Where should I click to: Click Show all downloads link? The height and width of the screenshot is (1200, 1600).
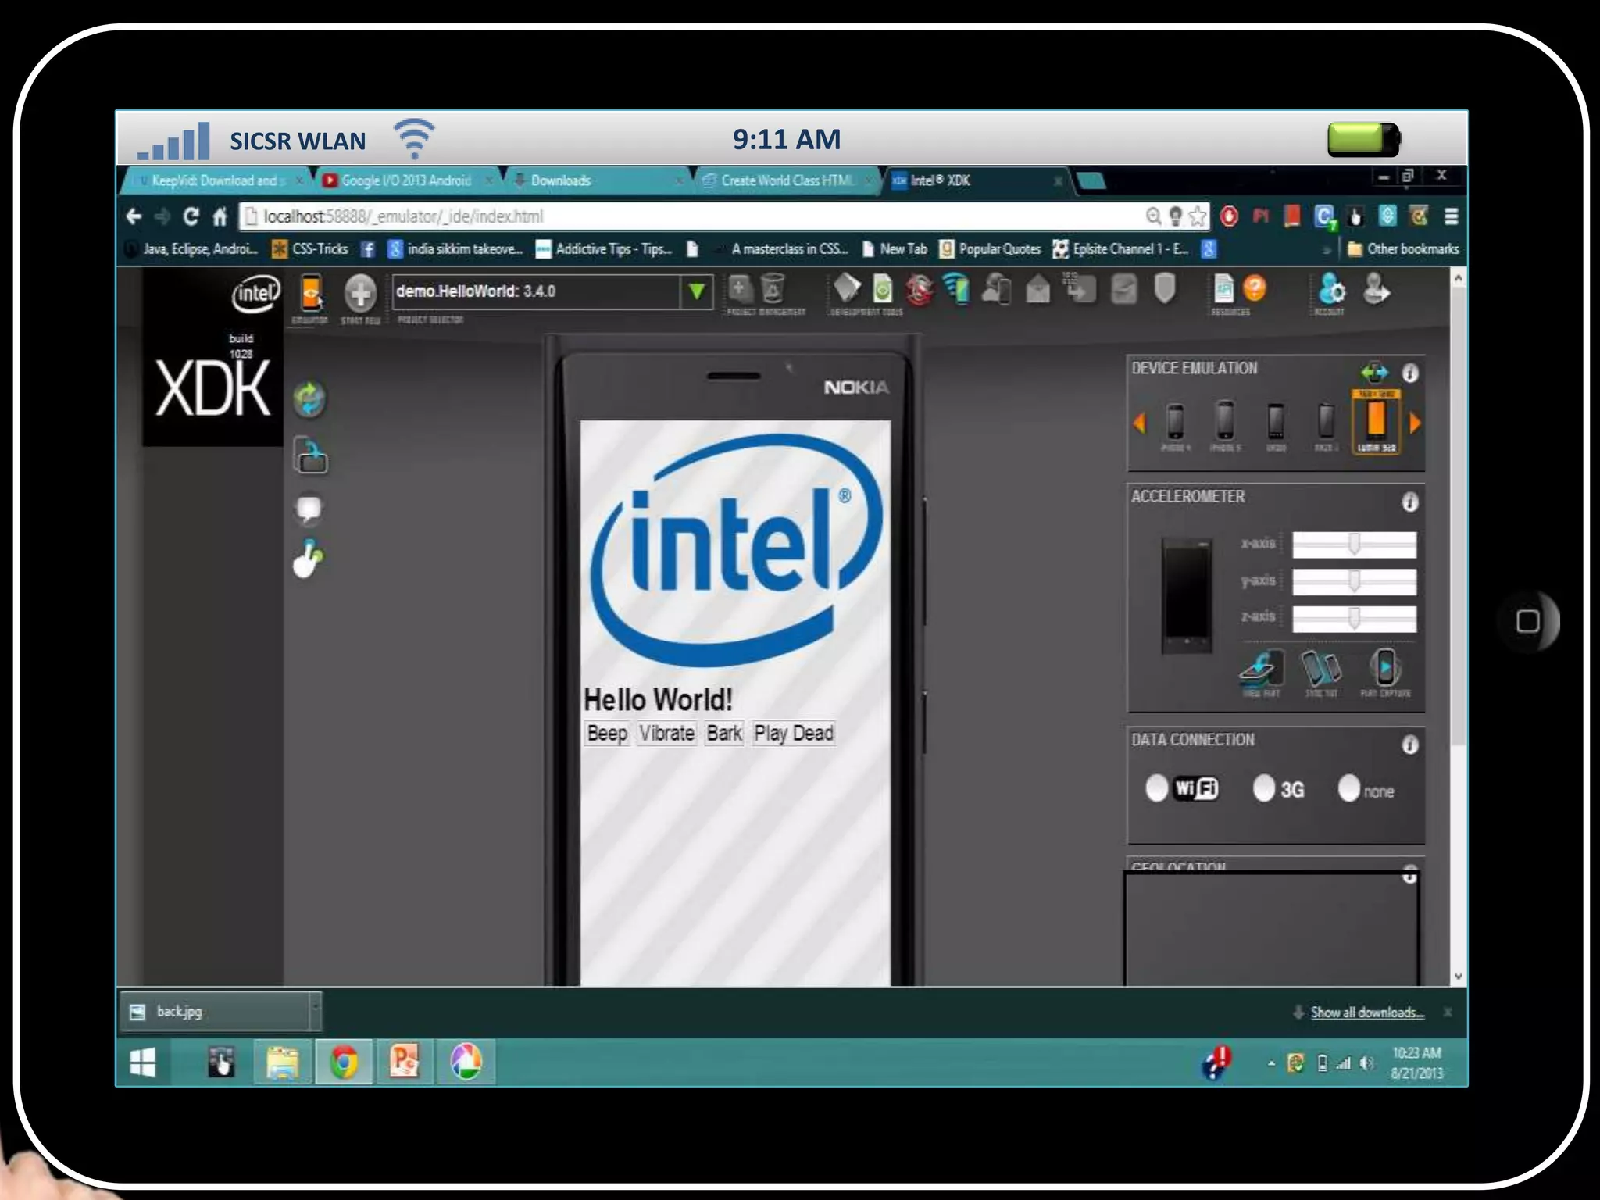(1366, 1012)
